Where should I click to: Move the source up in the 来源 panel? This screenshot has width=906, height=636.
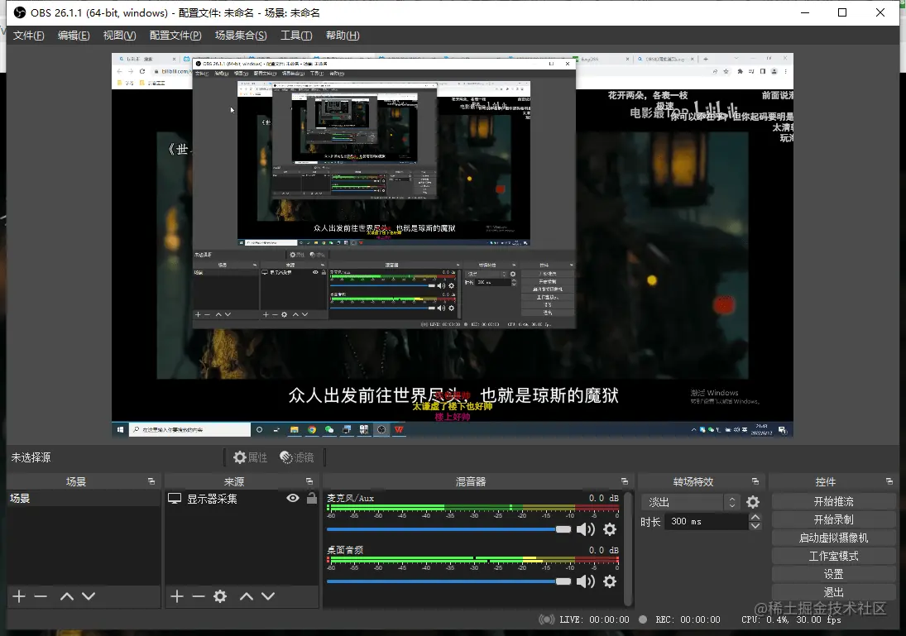(247, 596)
